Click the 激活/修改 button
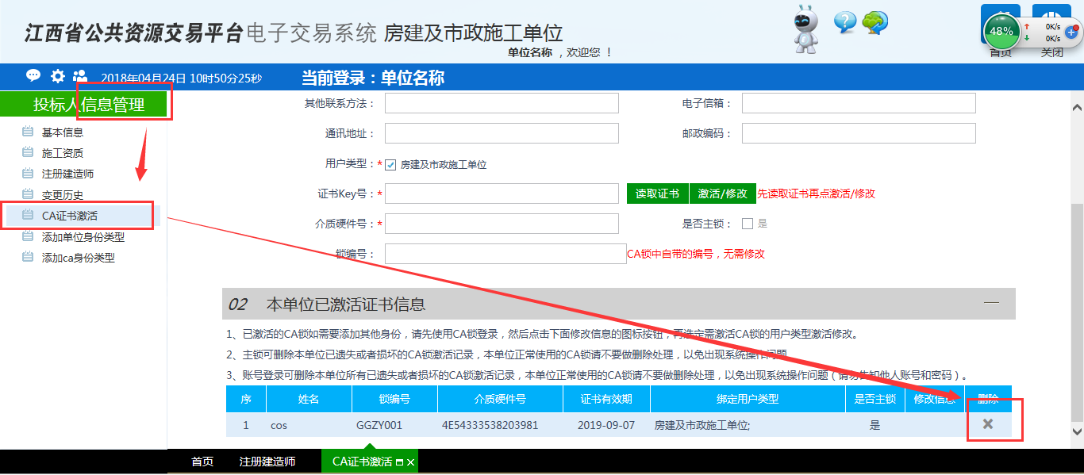Screen dimensions: 1084x475 tap(722, 193)
